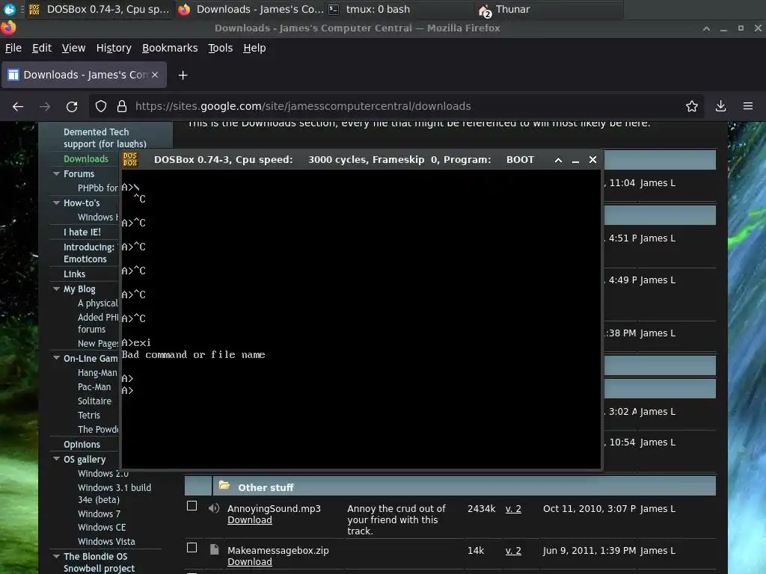Collapse the Forums sidebar section
The image size is (766, 574).
coord(56,173)
